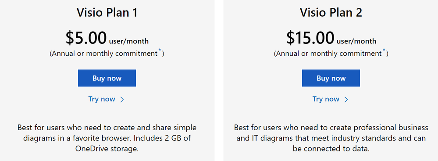Click the blue asterisk footnote in Plan 1
This screenshot has height=161, width=438.
tap(160, 50)
